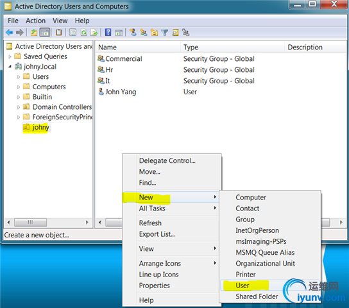The width and height of the screenshot is (349, 308).
Task: Click the title bar application icon
Action: [x=8, y=6]
